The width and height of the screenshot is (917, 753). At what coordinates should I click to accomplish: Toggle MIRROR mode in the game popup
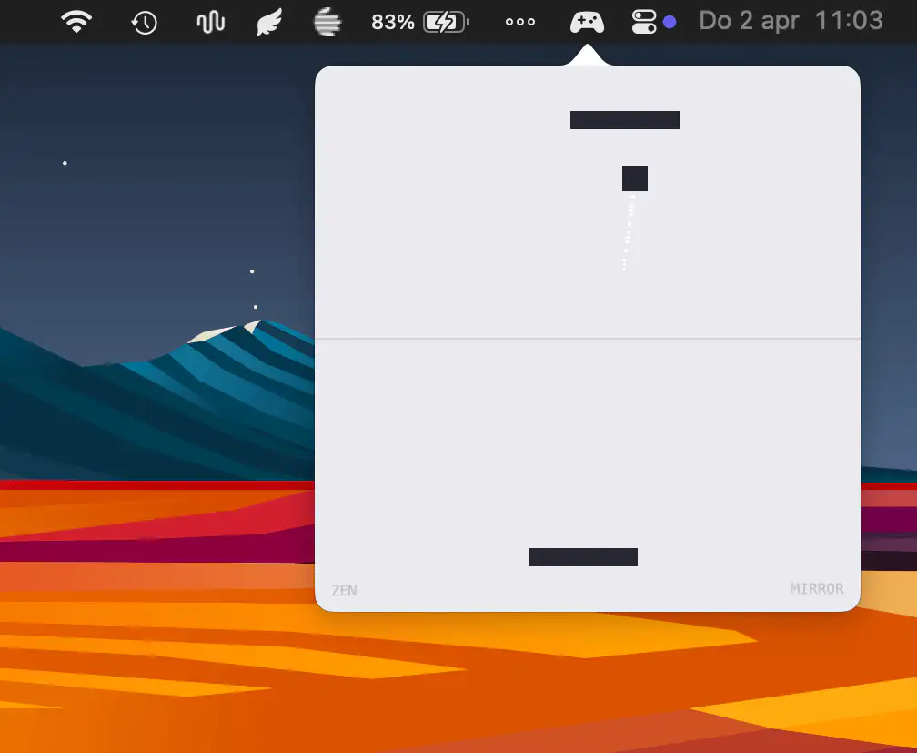coord(817,589)
